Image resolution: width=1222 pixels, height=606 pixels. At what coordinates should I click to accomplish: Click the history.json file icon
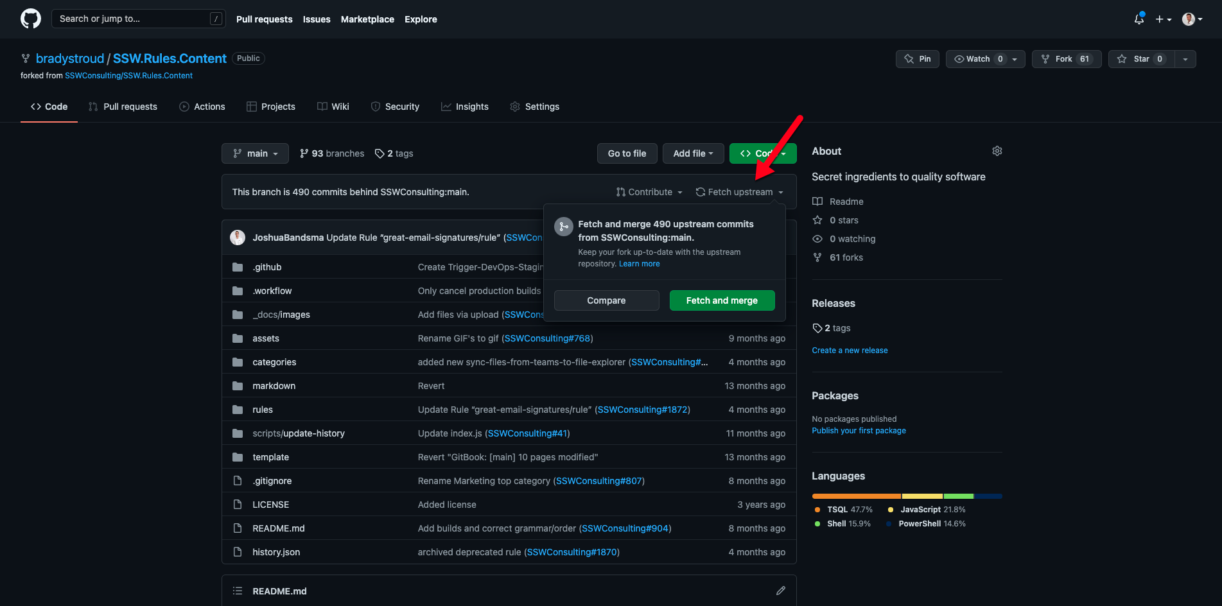click(x=238, y=552)
